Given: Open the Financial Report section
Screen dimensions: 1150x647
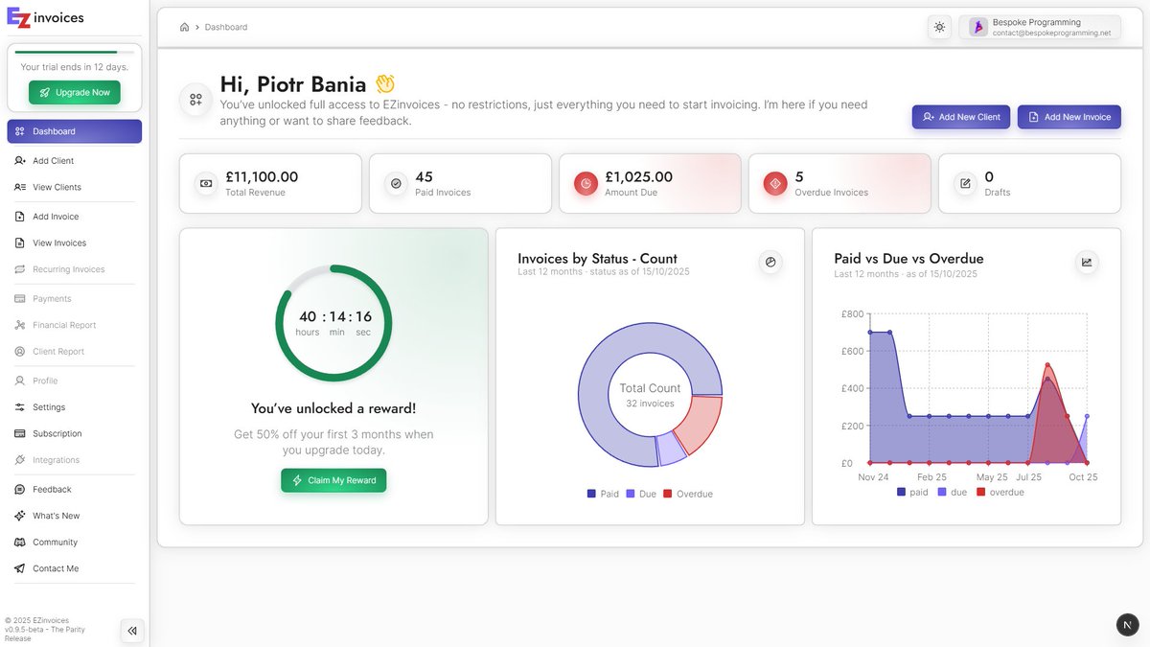Looking at the screenshot, I should click(x=69, y=324).
